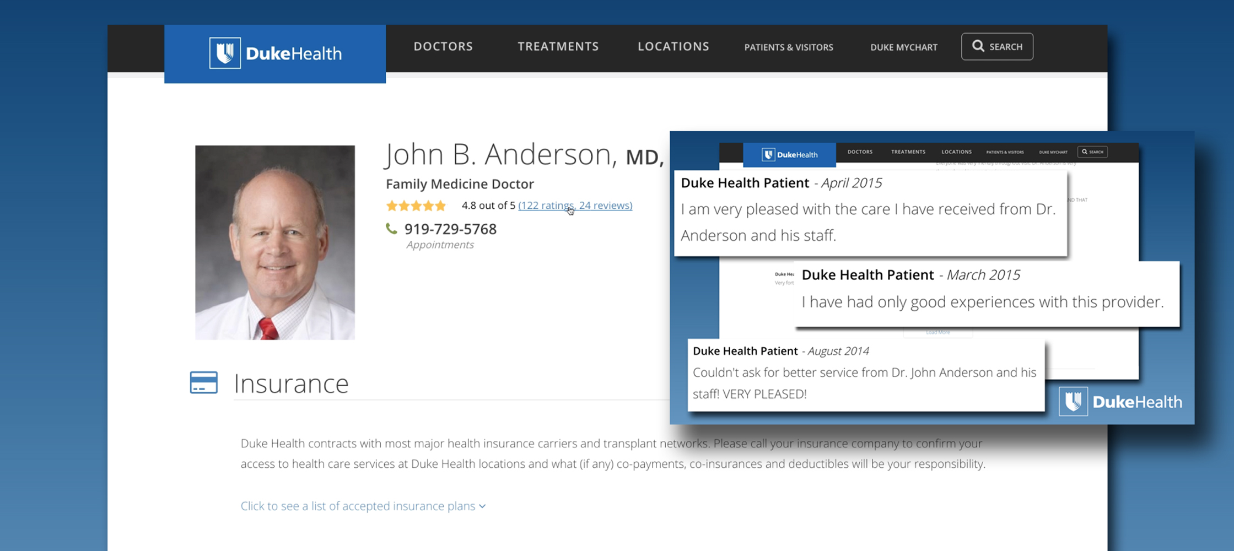1234x551 pixels.
Task: Open the TREATMENTS menu in main header
Action: (x=558, y=46)
